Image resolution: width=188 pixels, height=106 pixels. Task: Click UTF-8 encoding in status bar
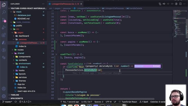(108, 102)
